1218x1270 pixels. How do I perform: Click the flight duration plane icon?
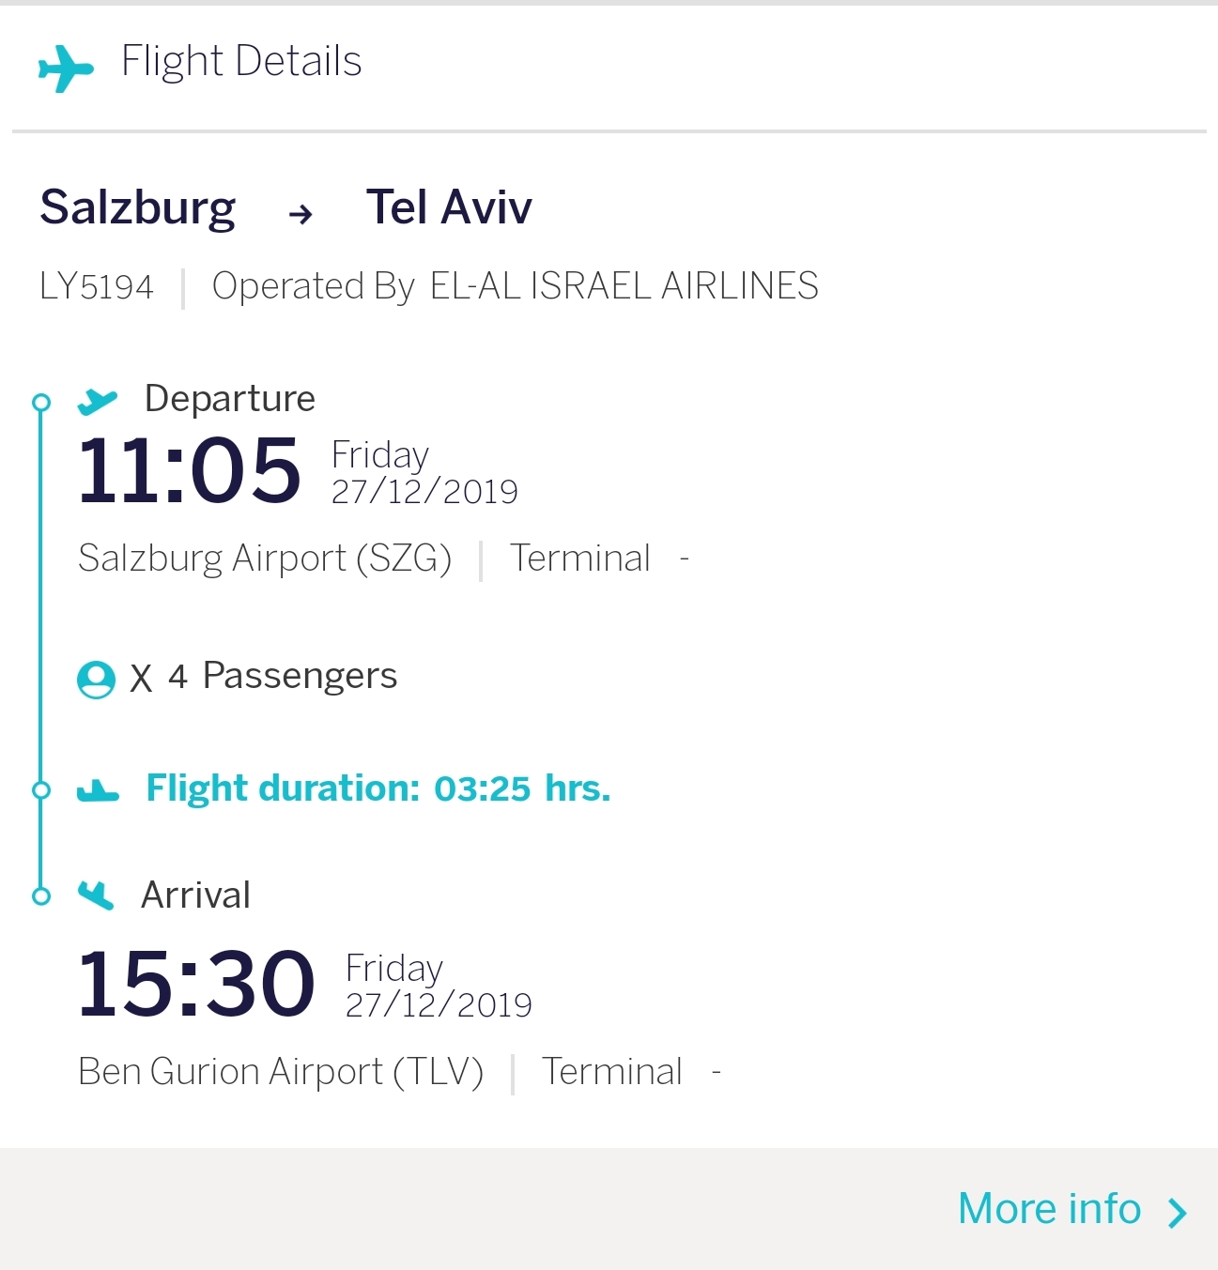98,791
